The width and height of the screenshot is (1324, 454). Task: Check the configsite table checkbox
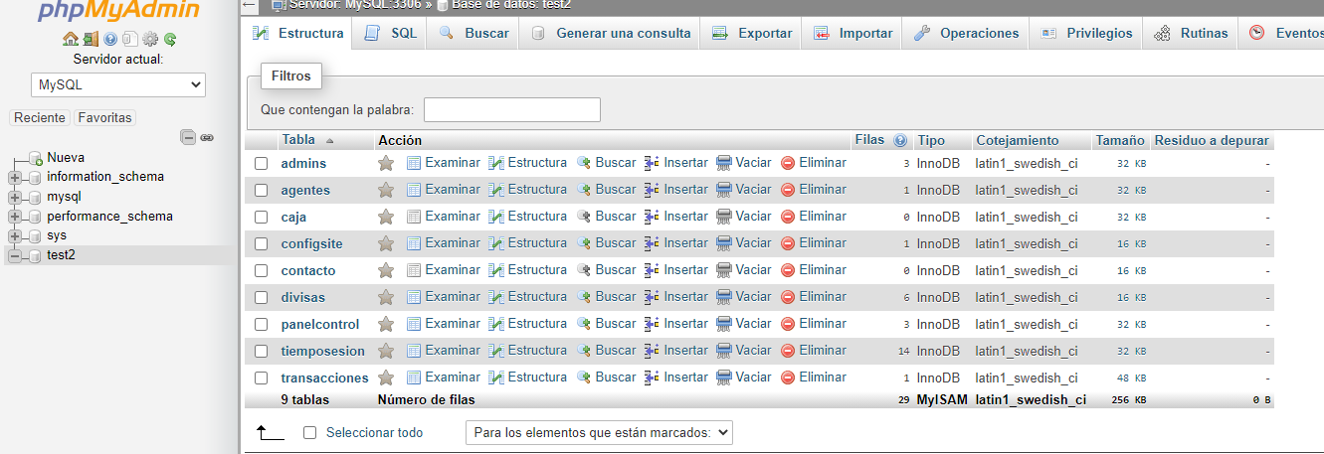[261, 243]
